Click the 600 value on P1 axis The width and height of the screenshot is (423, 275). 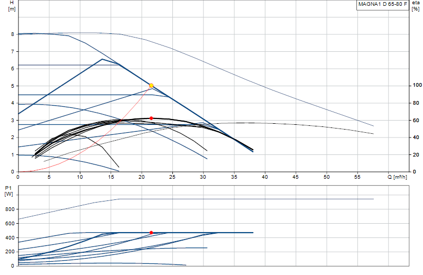point(10,224)
